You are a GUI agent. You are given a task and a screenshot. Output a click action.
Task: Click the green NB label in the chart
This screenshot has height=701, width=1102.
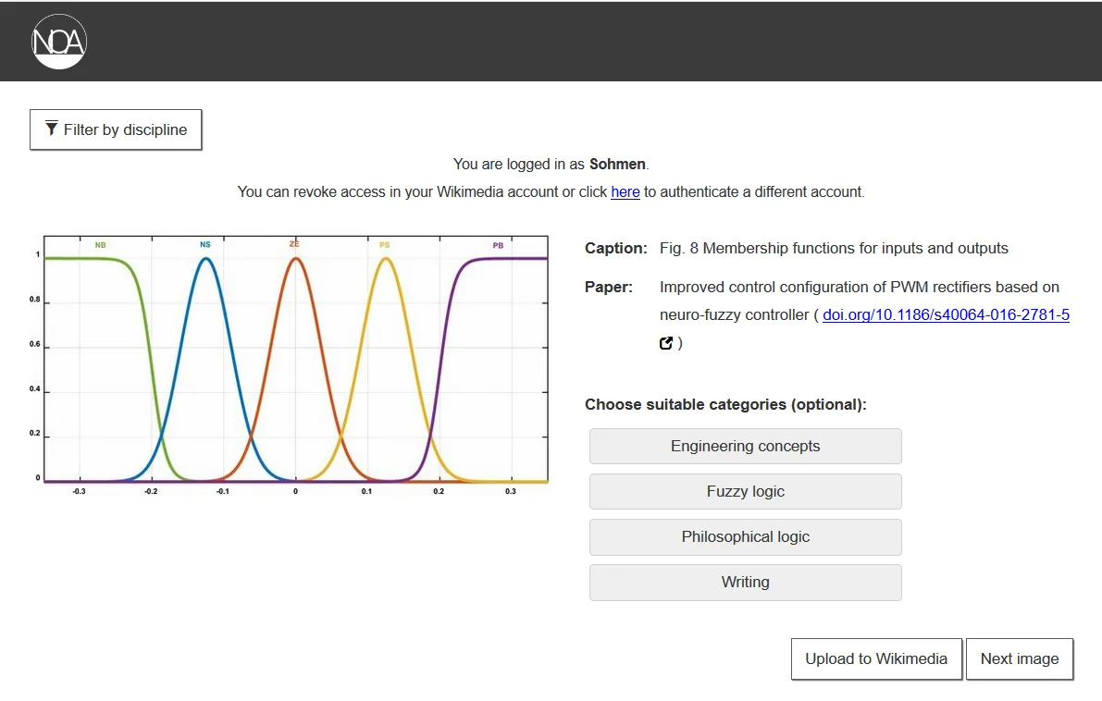[100, 245]
